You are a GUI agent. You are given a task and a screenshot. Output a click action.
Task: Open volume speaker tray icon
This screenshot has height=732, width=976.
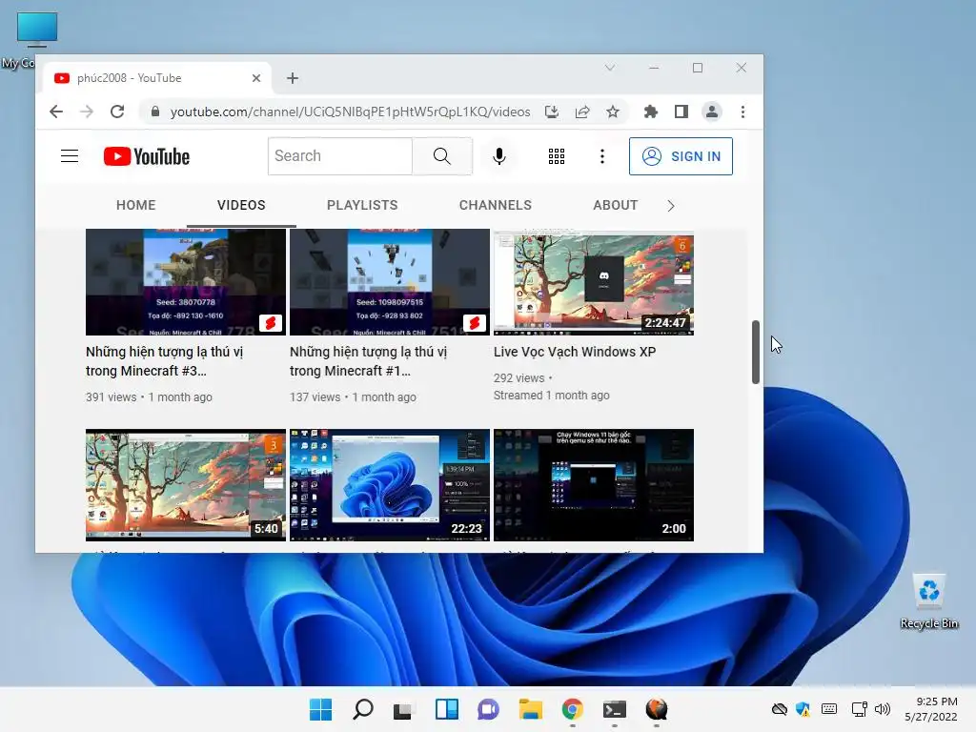click(x=882, y=709)
